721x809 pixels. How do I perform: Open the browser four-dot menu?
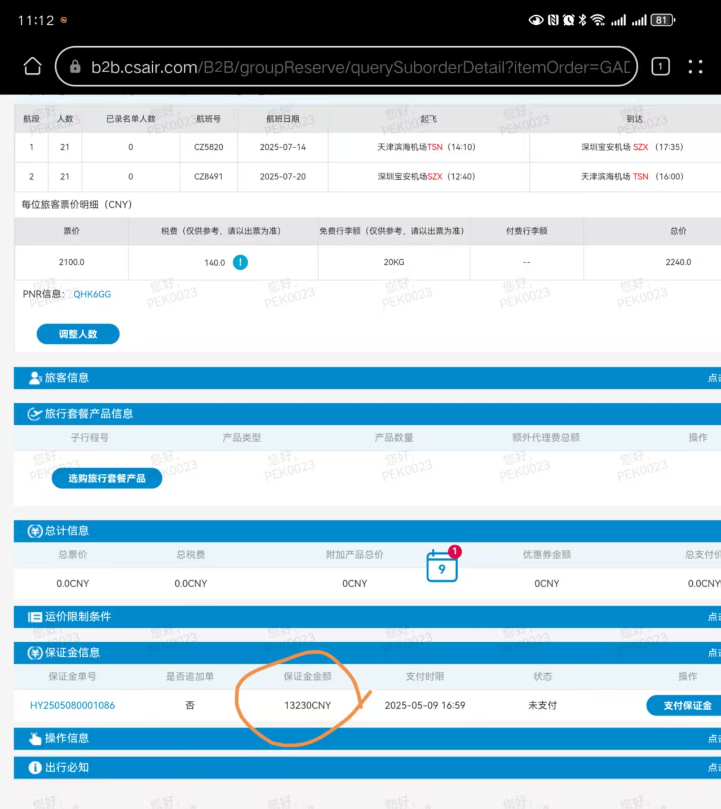click(695, 66)
